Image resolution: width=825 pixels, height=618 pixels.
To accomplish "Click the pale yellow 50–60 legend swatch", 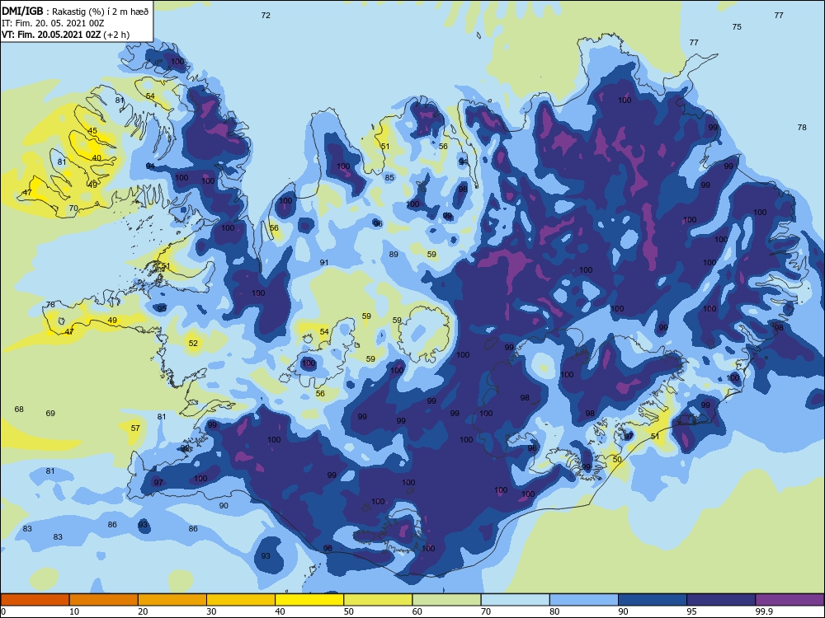I will coord(379,600).
